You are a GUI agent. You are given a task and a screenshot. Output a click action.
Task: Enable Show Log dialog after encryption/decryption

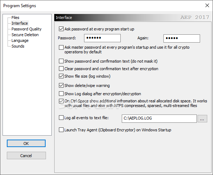tap(61, 93)
